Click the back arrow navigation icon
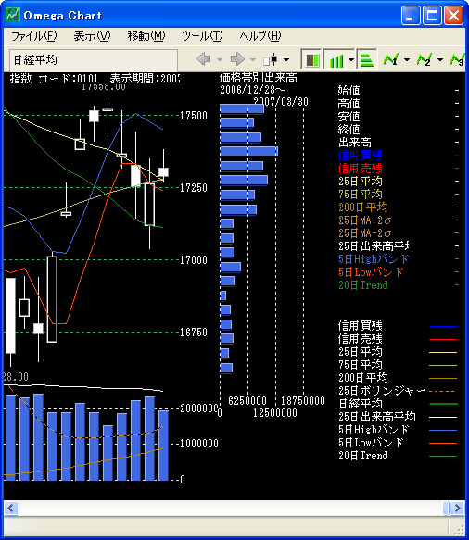The height and width of the screenshot is (540, 469). 204,59
